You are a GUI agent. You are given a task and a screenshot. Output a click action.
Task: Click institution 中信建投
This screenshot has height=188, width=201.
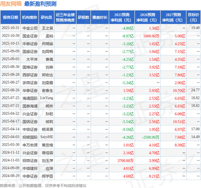(30, 168)
